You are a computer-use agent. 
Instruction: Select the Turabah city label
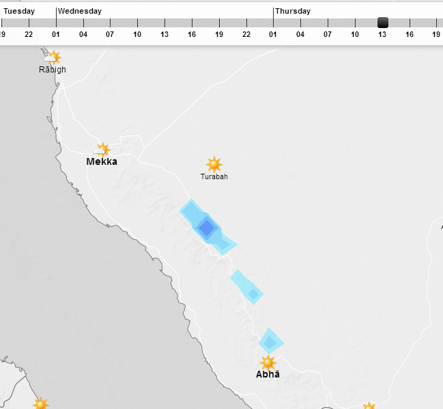point(214,176)
